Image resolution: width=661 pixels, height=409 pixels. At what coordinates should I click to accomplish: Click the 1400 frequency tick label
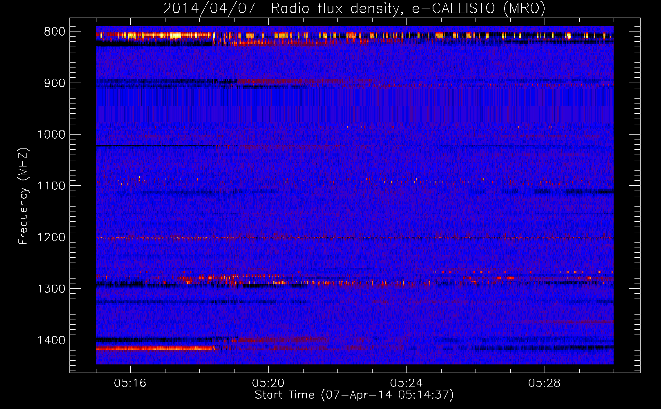51,340
